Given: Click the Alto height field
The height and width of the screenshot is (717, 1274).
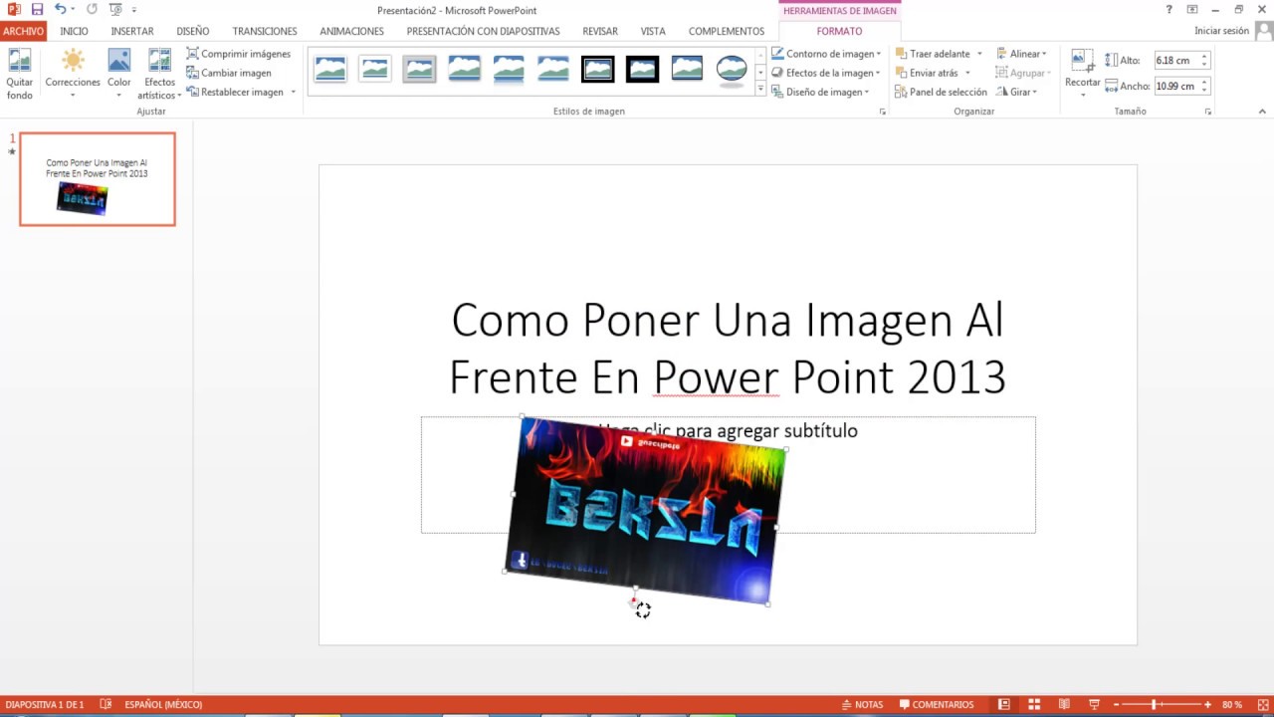Looking at the screenshot, I should click(1176, 61).
